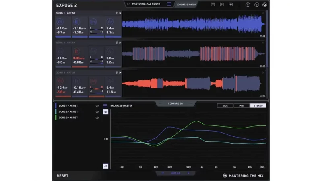Open notes icon in top toolbar
This screenshot has width=322, height=181.
(213, 4)
